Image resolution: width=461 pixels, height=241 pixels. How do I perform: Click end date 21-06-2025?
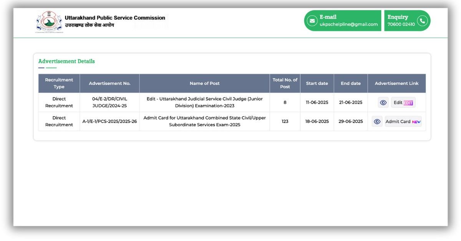351,102
